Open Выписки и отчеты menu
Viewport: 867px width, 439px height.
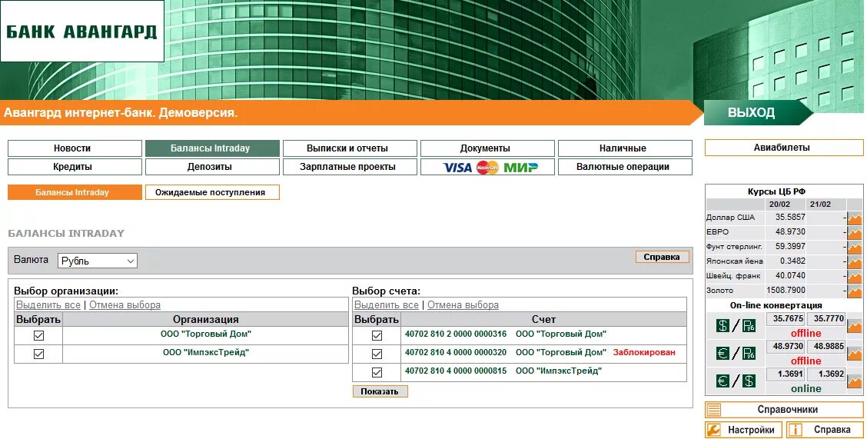pos(350,148)
